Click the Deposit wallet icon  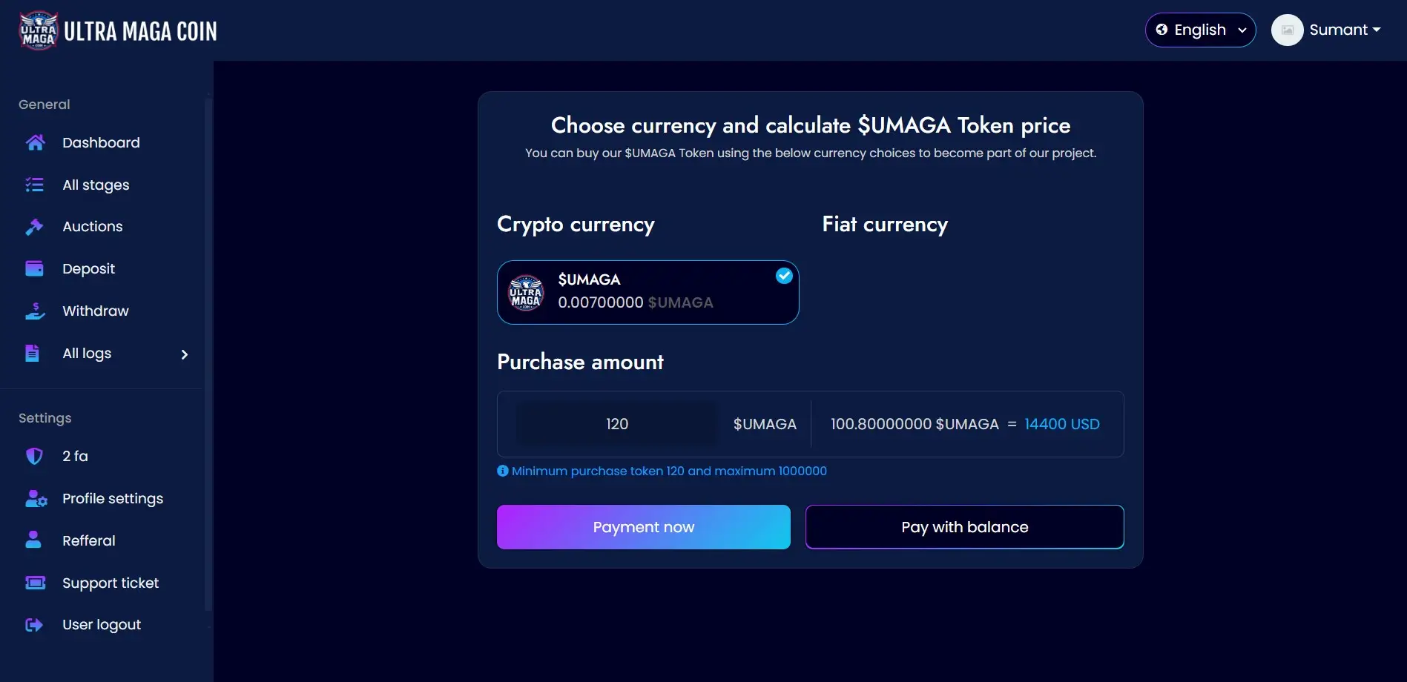(35, 268)
